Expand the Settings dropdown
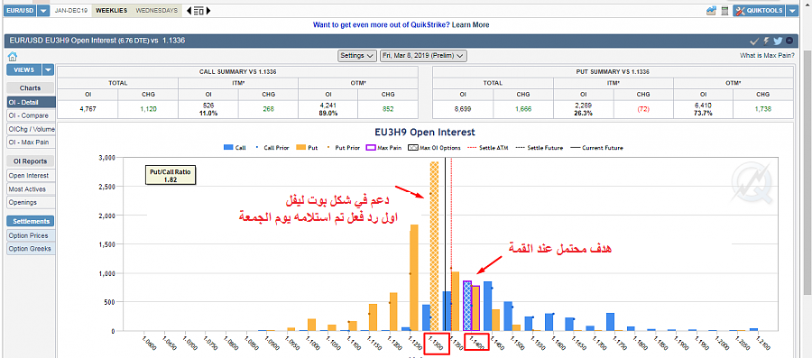Screen dimensions: 812x358 coord(356,55)
